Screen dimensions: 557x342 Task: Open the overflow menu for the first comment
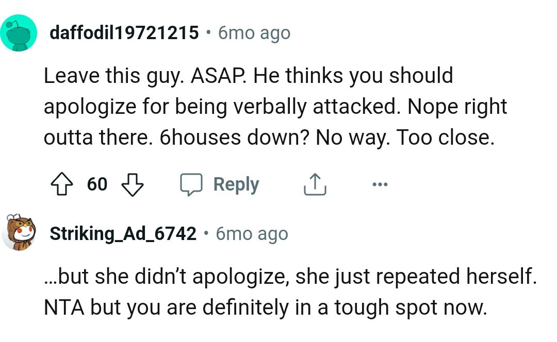pos(380,184)
